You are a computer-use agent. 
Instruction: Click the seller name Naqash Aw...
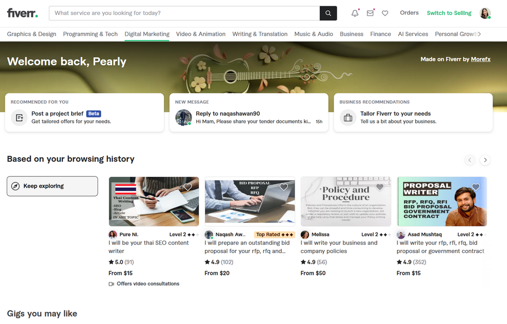coord(230,234)
